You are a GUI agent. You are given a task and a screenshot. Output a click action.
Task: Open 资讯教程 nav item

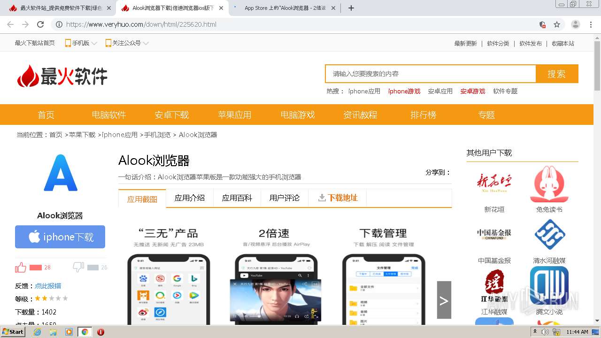360,115
